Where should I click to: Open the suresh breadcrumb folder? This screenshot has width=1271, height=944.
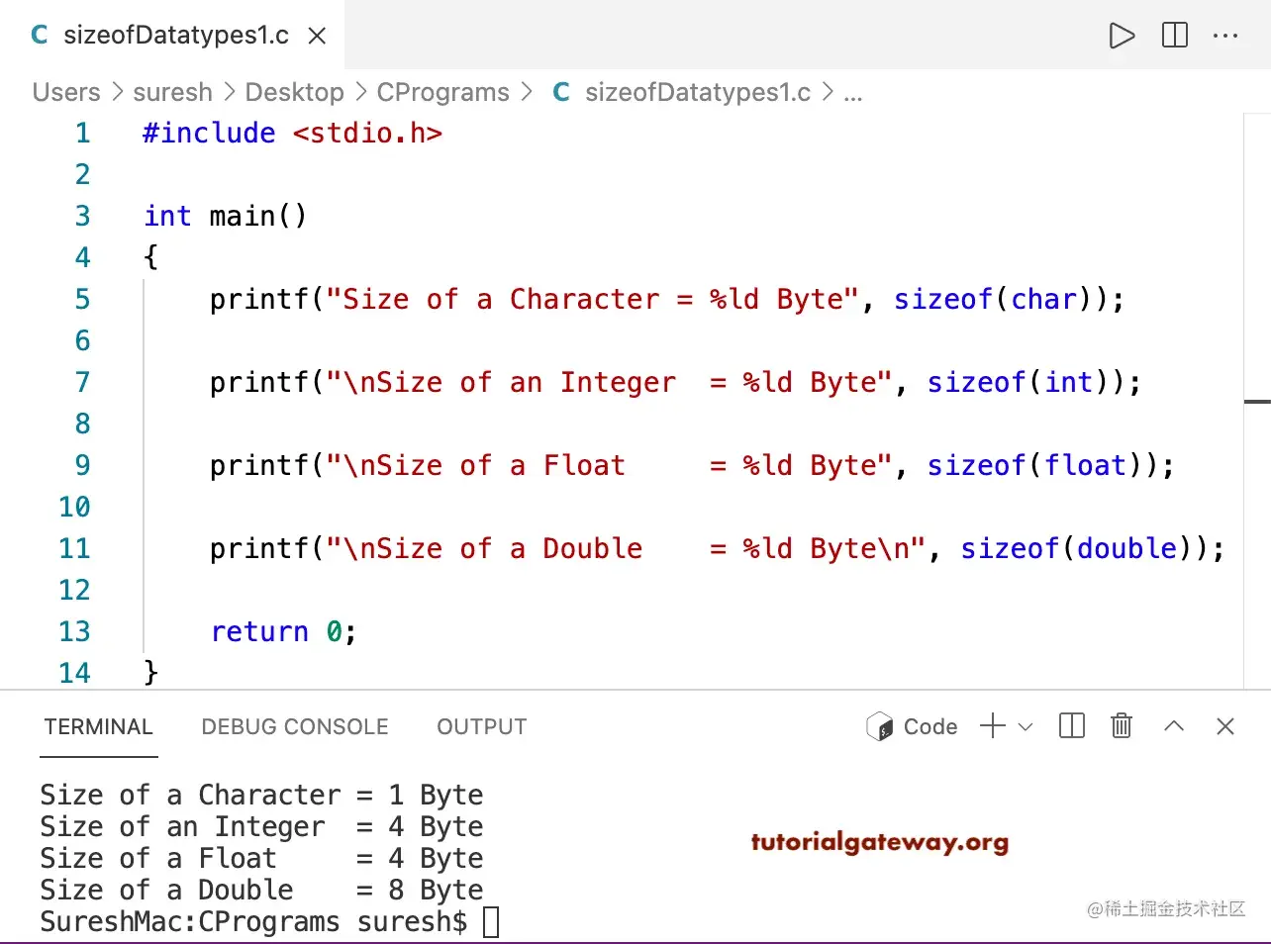tap(172, 92)
